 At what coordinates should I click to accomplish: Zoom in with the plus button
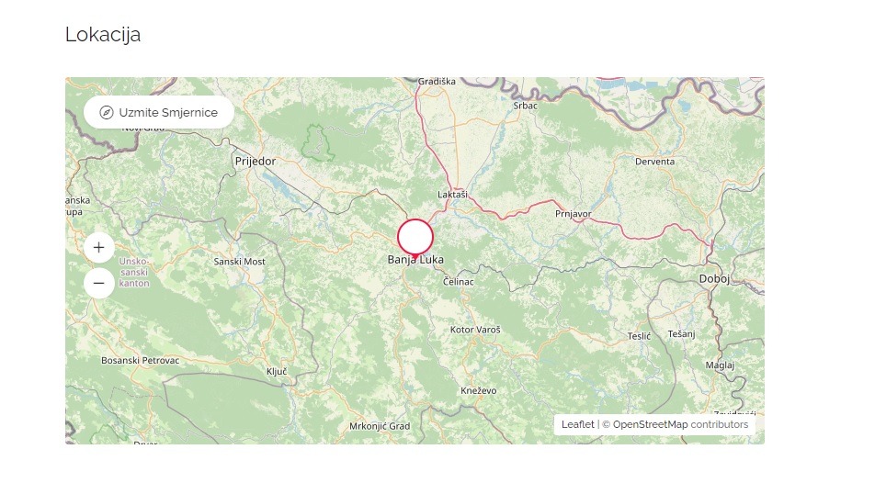click(x=99, y=248)
